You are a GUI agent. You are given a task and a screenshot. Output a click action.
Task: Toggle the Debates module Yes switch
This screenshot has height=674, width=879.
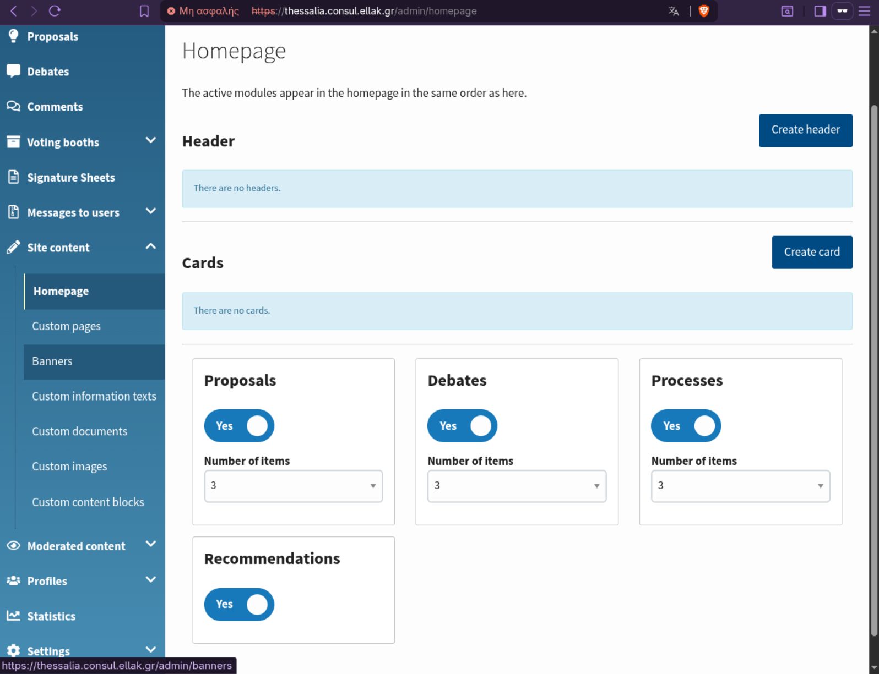[x=462, y=426]
